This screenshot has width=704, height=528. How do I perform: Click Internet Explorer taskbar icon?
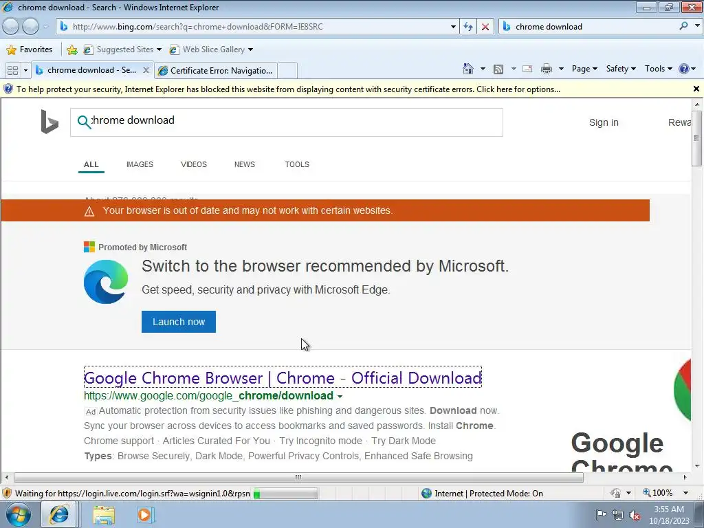(59, 514)
